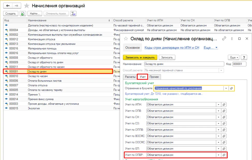This screenshot has width=252, height=160.
Task: Click the Найти... button
Action: [35, 14]
